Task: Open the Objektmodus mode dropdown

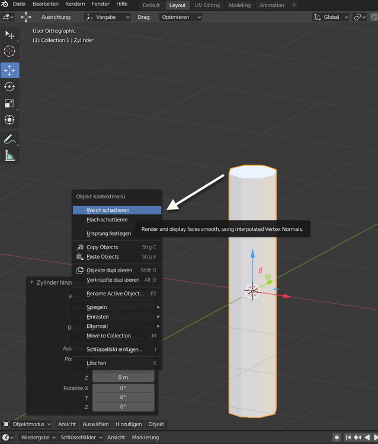Action: coord(27,424)
